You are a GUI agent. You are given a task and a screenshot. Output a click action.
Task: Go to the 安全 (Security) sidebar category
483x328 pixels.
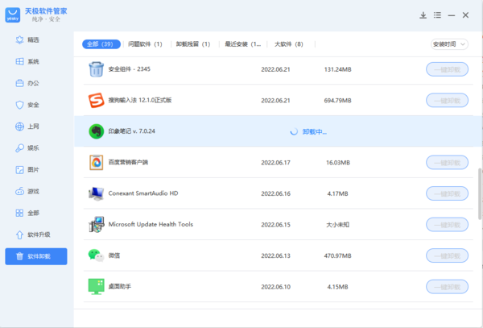(x=32, y=105)
